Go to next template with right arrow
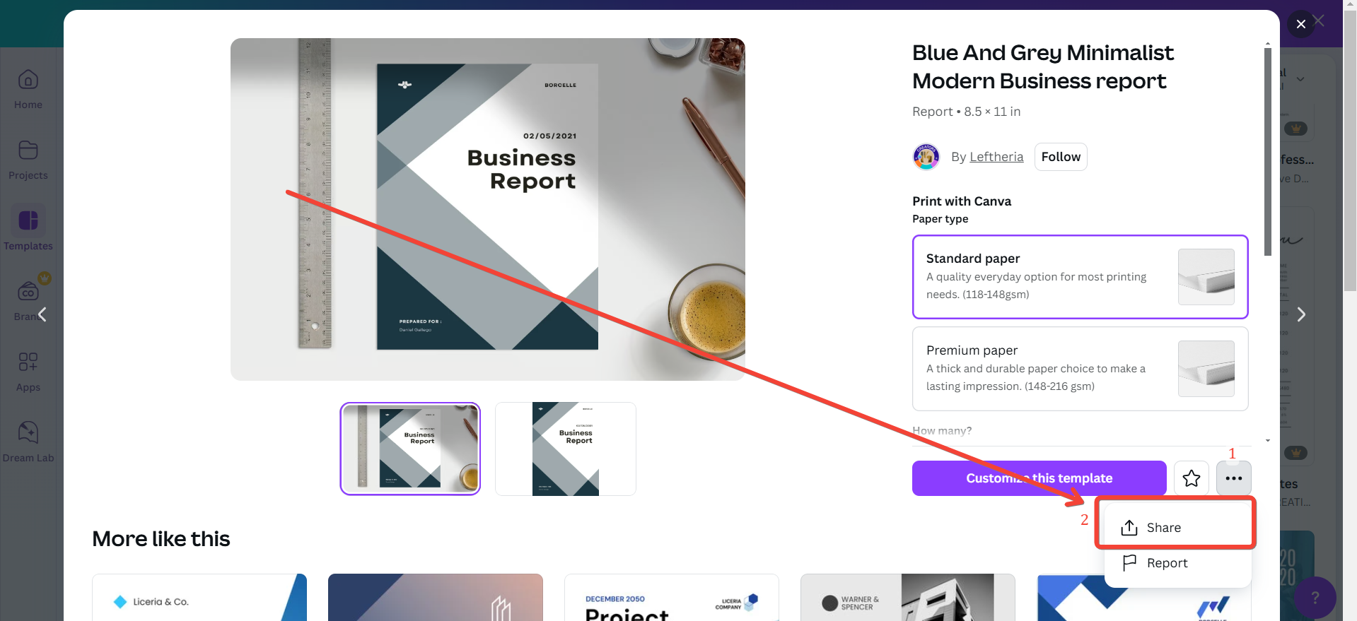The width and height of the screenshot is (1357, 621). pos(1301,314)
